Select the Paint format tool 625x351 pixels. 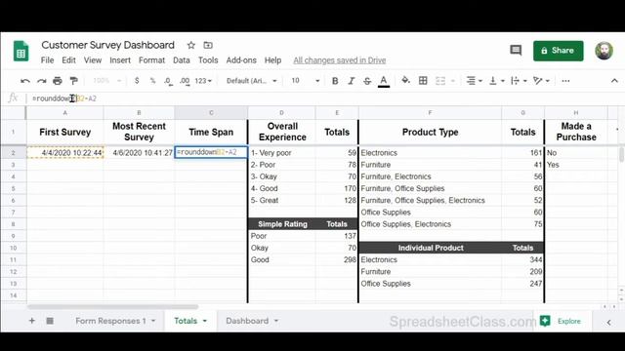(73, 81)
